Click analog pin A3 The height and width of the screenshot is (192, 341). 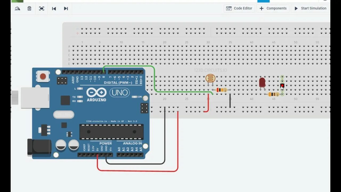(132, 155)
